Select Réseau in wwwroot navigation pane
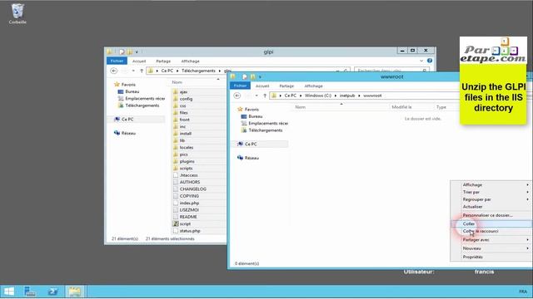The height and width of the screenshot is (299, 533). click(x=252, y=158)
